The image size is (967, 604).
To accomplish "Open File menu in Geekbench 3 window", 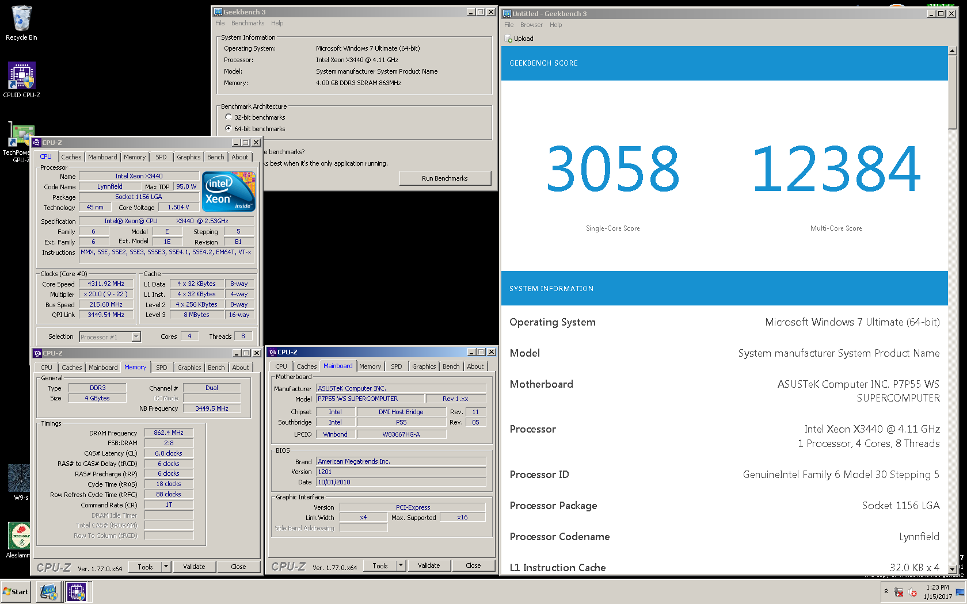I will point(220,23).
